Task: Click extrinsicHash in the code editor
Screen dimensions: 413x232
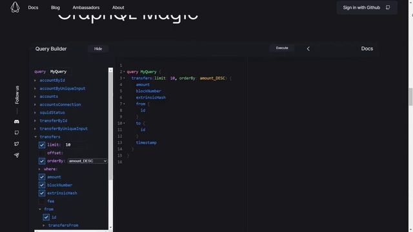Action: pyautogui.click(x=150, y=97)
